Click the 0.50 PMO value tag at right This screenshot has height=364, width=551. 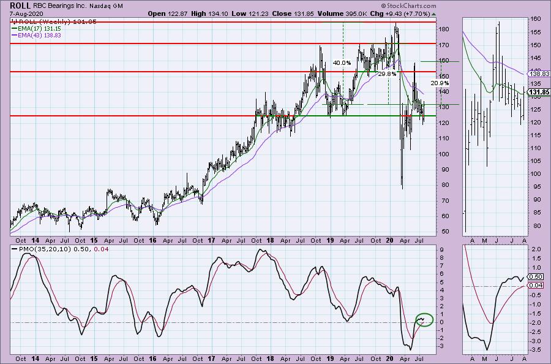[x=536, y=277]
